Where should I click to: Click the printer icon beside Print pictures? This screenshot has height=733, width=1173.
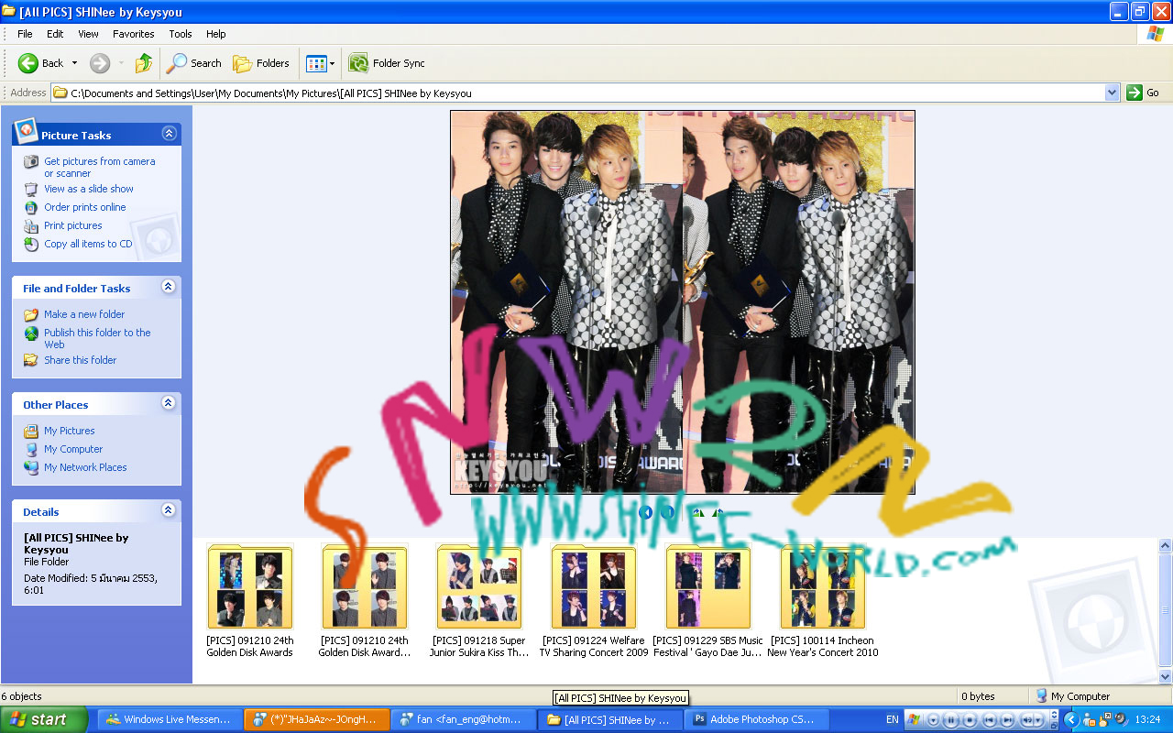coord(31,225)
